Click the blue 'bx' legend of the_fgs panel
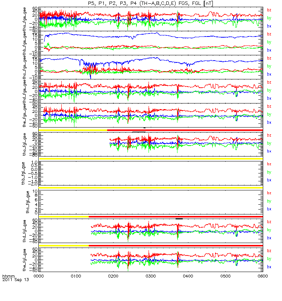 [x=269, y=123]
